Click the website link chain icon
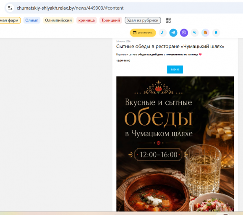Viewport: 243px width, 215px height. [195, 33]
